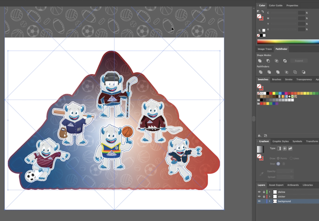The width and height of the screenshot is (319, 221).
Task: Click the Trim pathfinder icon
Action: tap(269, 72)
